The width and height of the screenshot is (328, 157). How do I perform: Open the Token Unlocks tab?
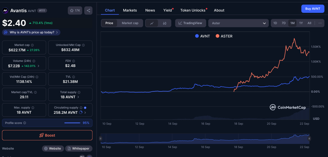pyautogui.click(x=193, y=10)
